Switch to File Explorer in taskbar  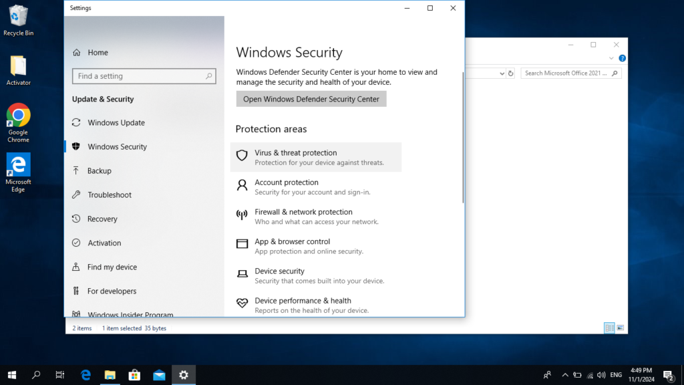point(110,375)
